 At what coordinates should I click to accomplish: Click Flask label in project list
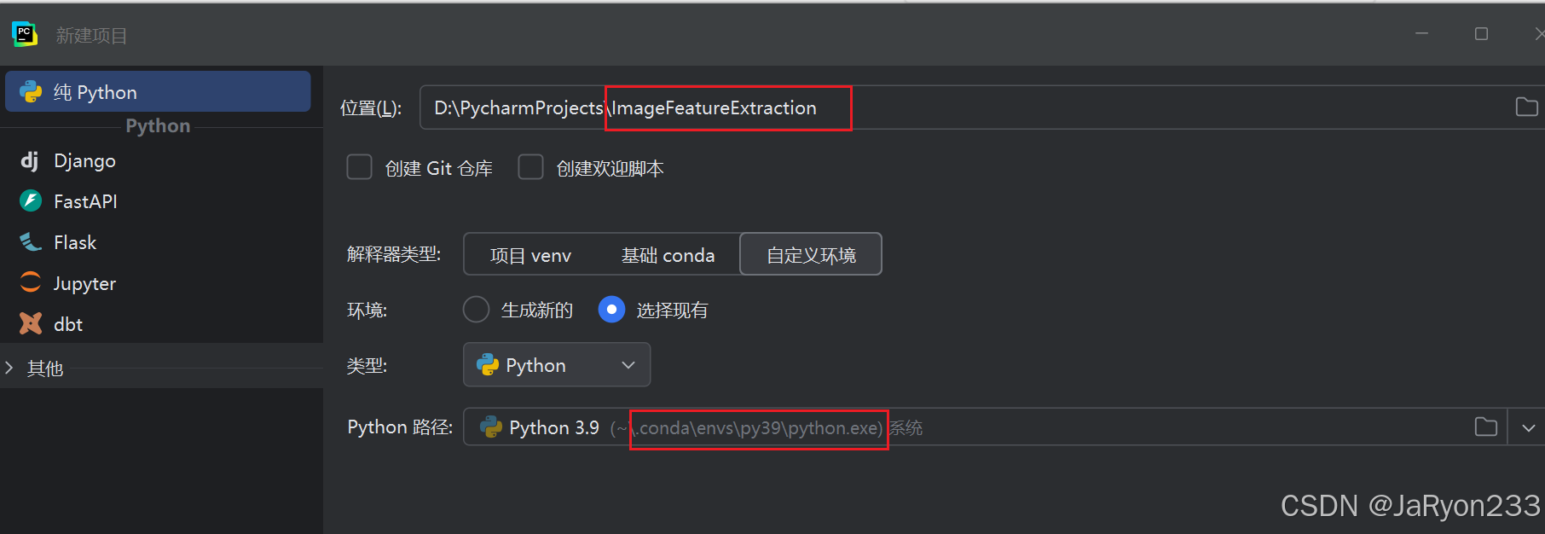(x=75, y=242)
